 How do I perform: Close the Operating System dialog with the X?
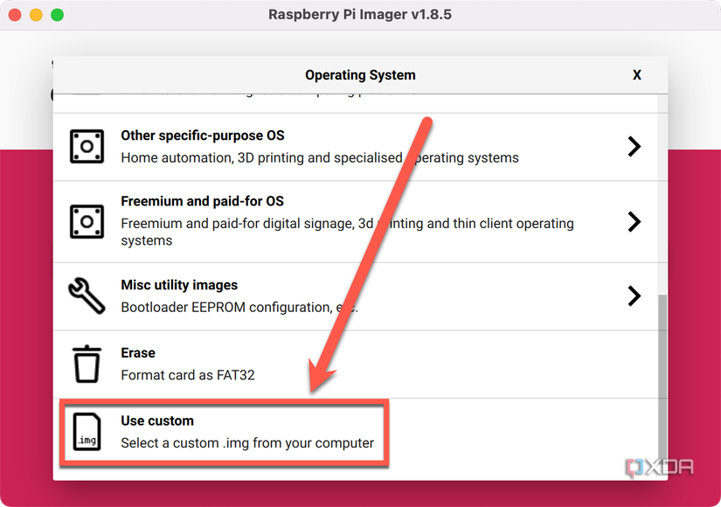(636, 75)
